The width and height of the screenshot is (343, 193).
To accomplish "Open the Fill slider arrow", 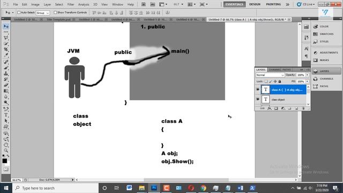I will 307,81.
